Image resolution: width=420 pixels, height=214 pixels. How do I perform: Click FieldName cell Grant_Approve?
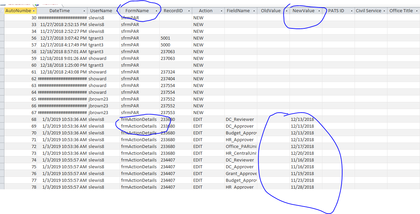coord(241,173)
